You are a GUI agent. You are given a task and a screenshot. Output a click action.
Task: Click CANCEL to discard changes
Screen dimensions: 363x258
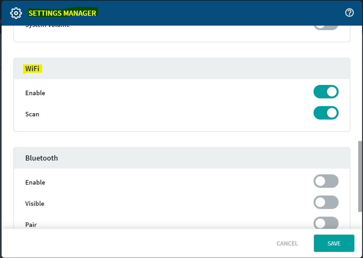point(287,244)
